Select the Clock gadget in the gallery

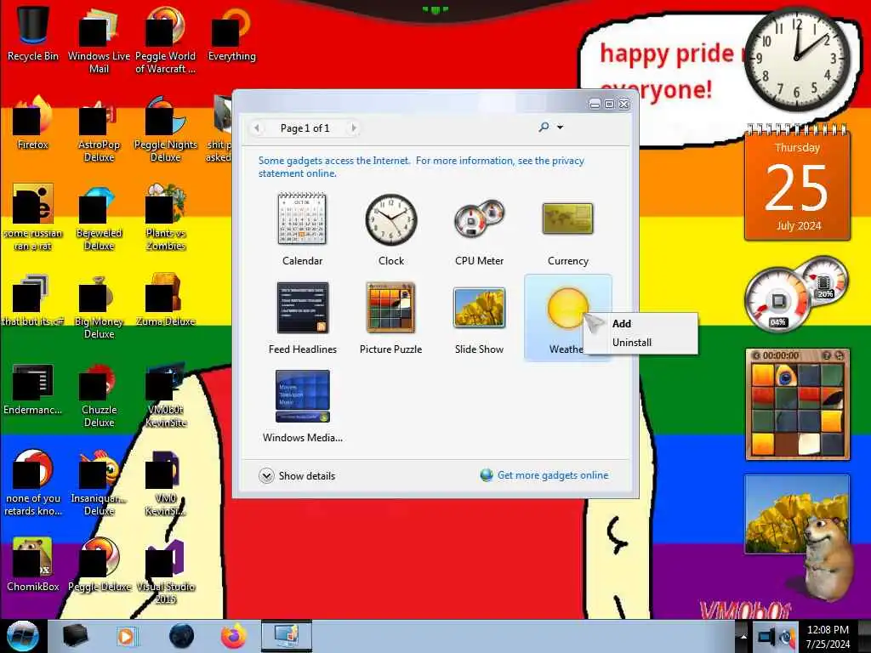click(x=391, y=229)
